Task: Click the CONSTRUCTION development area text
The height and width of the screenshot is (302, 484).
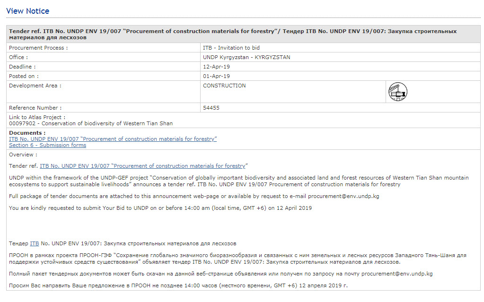Action: 224,86
